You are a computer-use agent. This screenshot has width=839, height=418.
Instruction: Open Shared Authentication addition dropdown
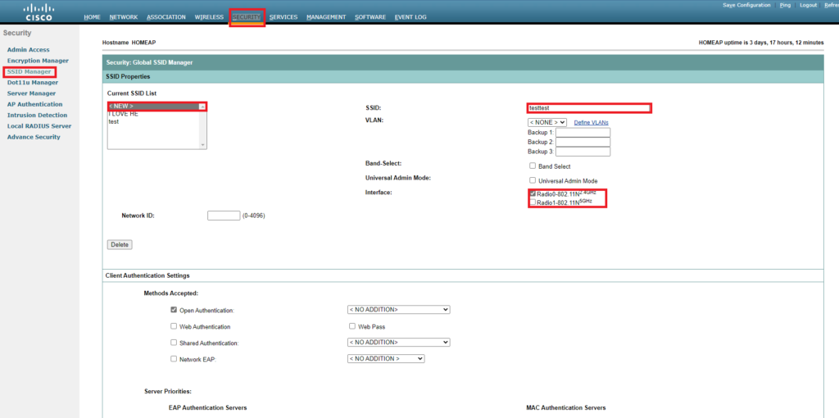pos(399,343)
